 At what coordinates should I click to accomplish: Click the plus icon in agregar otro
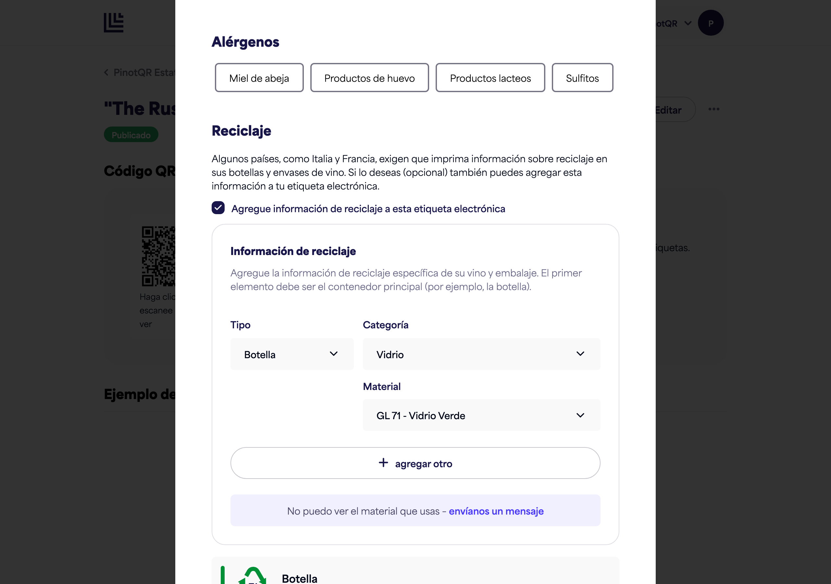pyautogui.click(x=383, y=462)
